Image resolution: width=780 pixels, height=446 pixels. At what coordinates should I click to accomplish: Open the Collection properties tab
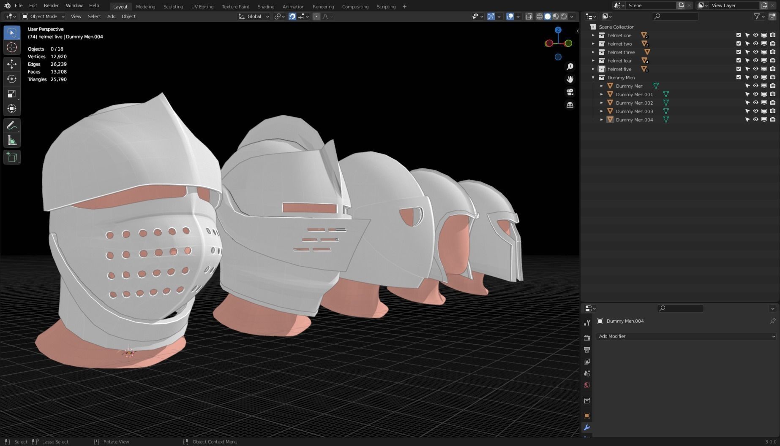pyautogui.click(x=587, y=400)
